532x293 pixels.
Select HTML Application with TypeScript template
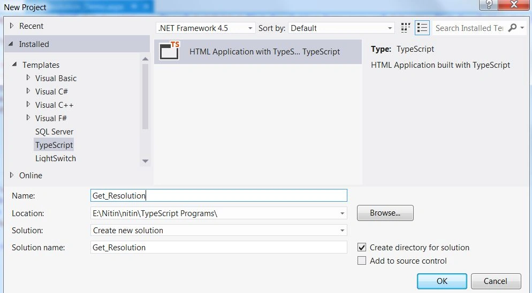pos(258,51)
